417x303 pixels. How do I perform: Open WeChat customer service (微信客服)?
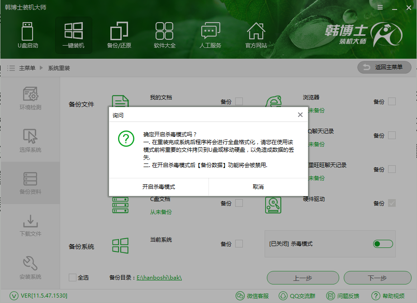tap(254, 296)
